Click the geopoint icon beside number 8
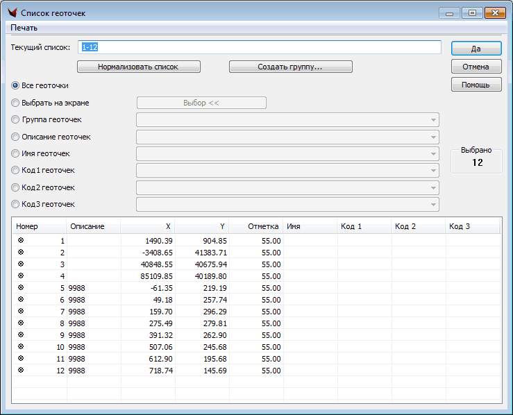The width and height of the screenshot is (513, 415). [x=20, y=323]
